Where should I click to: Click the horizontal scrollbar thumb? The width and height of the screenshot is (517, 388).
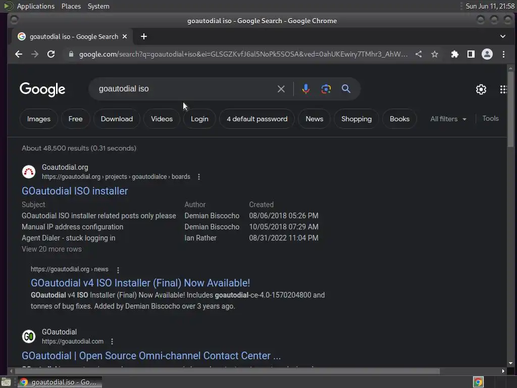coord(227,371)
